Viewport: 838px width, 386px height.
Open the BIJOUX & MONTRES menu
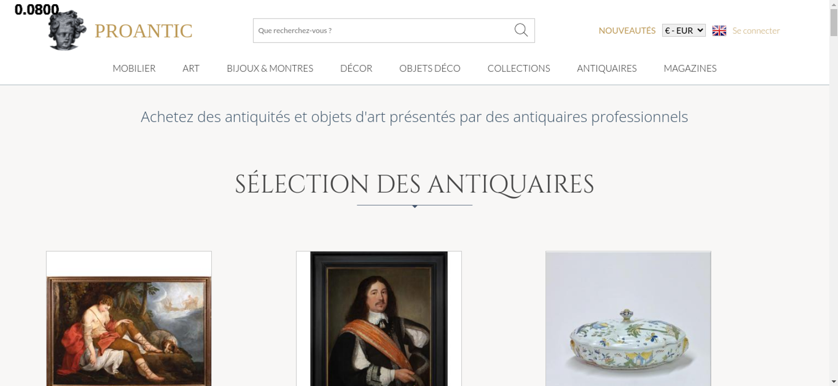(270, 68)
